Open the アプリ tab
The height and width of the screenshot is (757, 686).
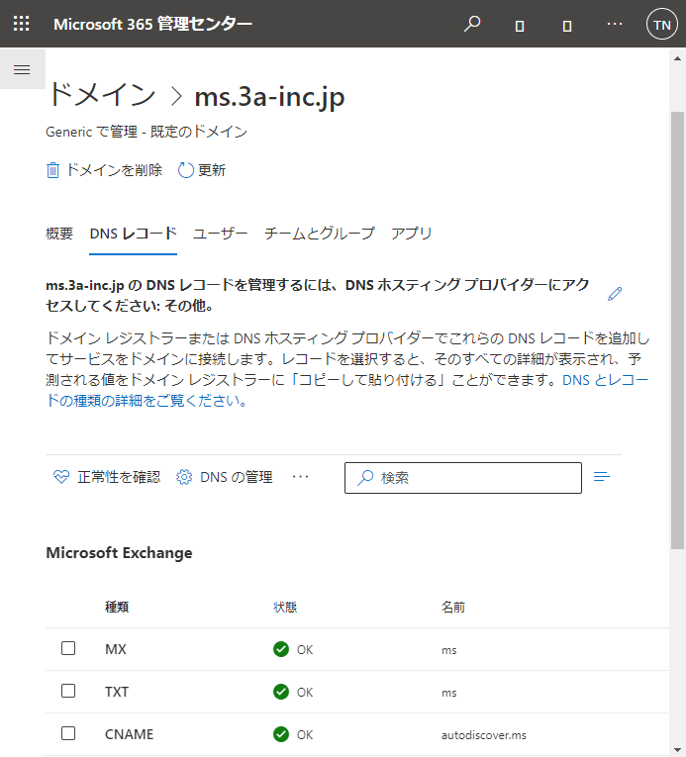[x=411, y=234]
